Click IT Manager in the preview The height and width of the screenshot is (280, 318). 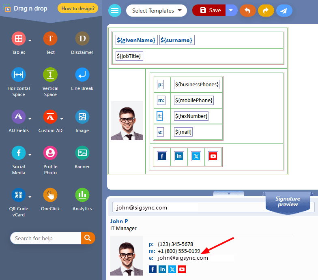[x=123, y=229]
